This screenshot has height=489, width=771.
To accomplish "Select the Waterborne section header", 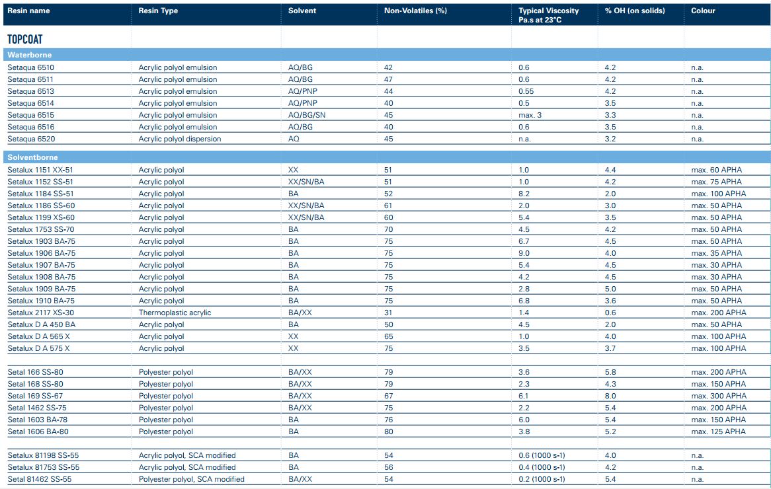I will tap(30, 55).
